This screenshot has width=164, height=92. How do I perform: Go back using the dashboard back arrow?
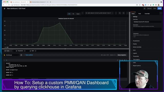5,8
